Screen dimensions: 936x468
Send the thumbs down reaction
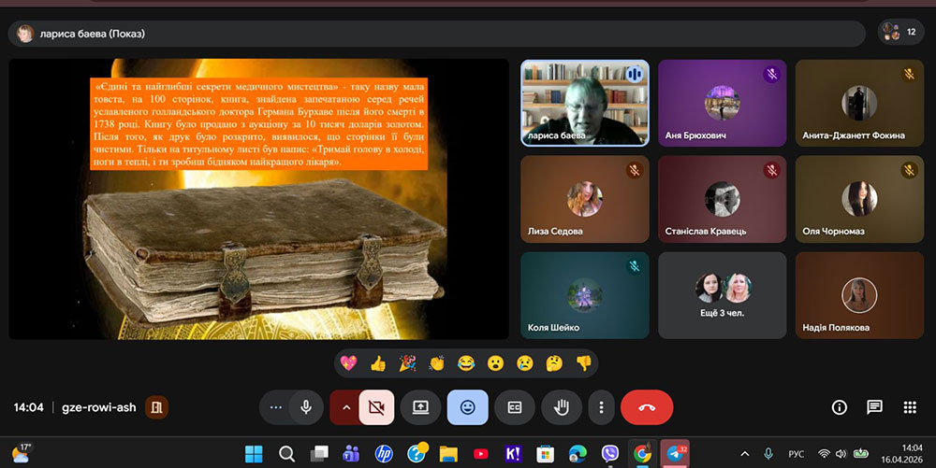click(583, 363)
